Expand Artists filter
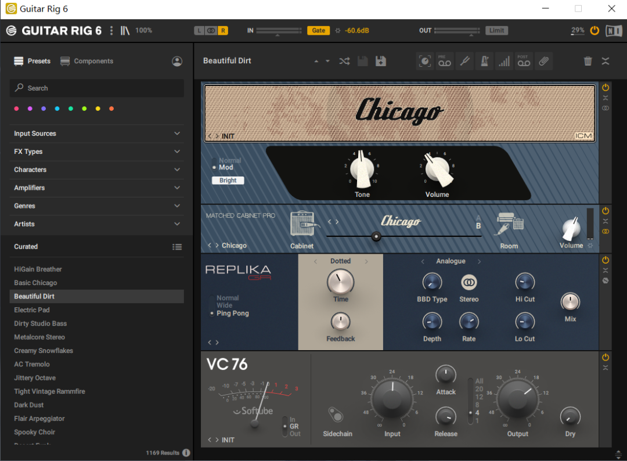 pos(97,224)
